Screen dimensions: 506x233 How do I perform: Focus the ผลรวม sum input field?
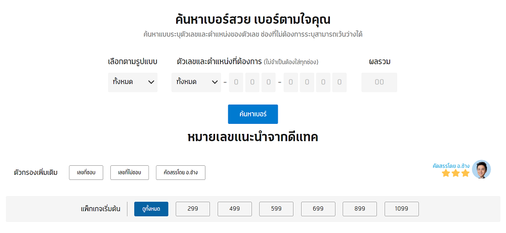click(x=379, y=82)
